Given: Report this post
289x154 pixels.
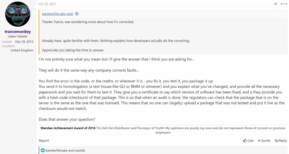Looking at the screenshot, I should pyautogui.click(x=44, y=141).
